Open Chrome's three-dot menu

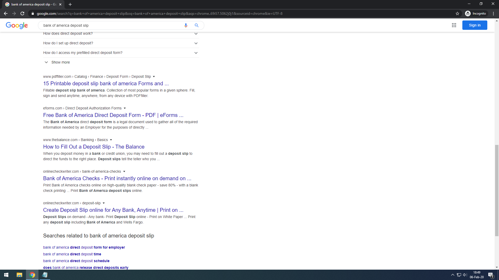click(x=493, y=13)
